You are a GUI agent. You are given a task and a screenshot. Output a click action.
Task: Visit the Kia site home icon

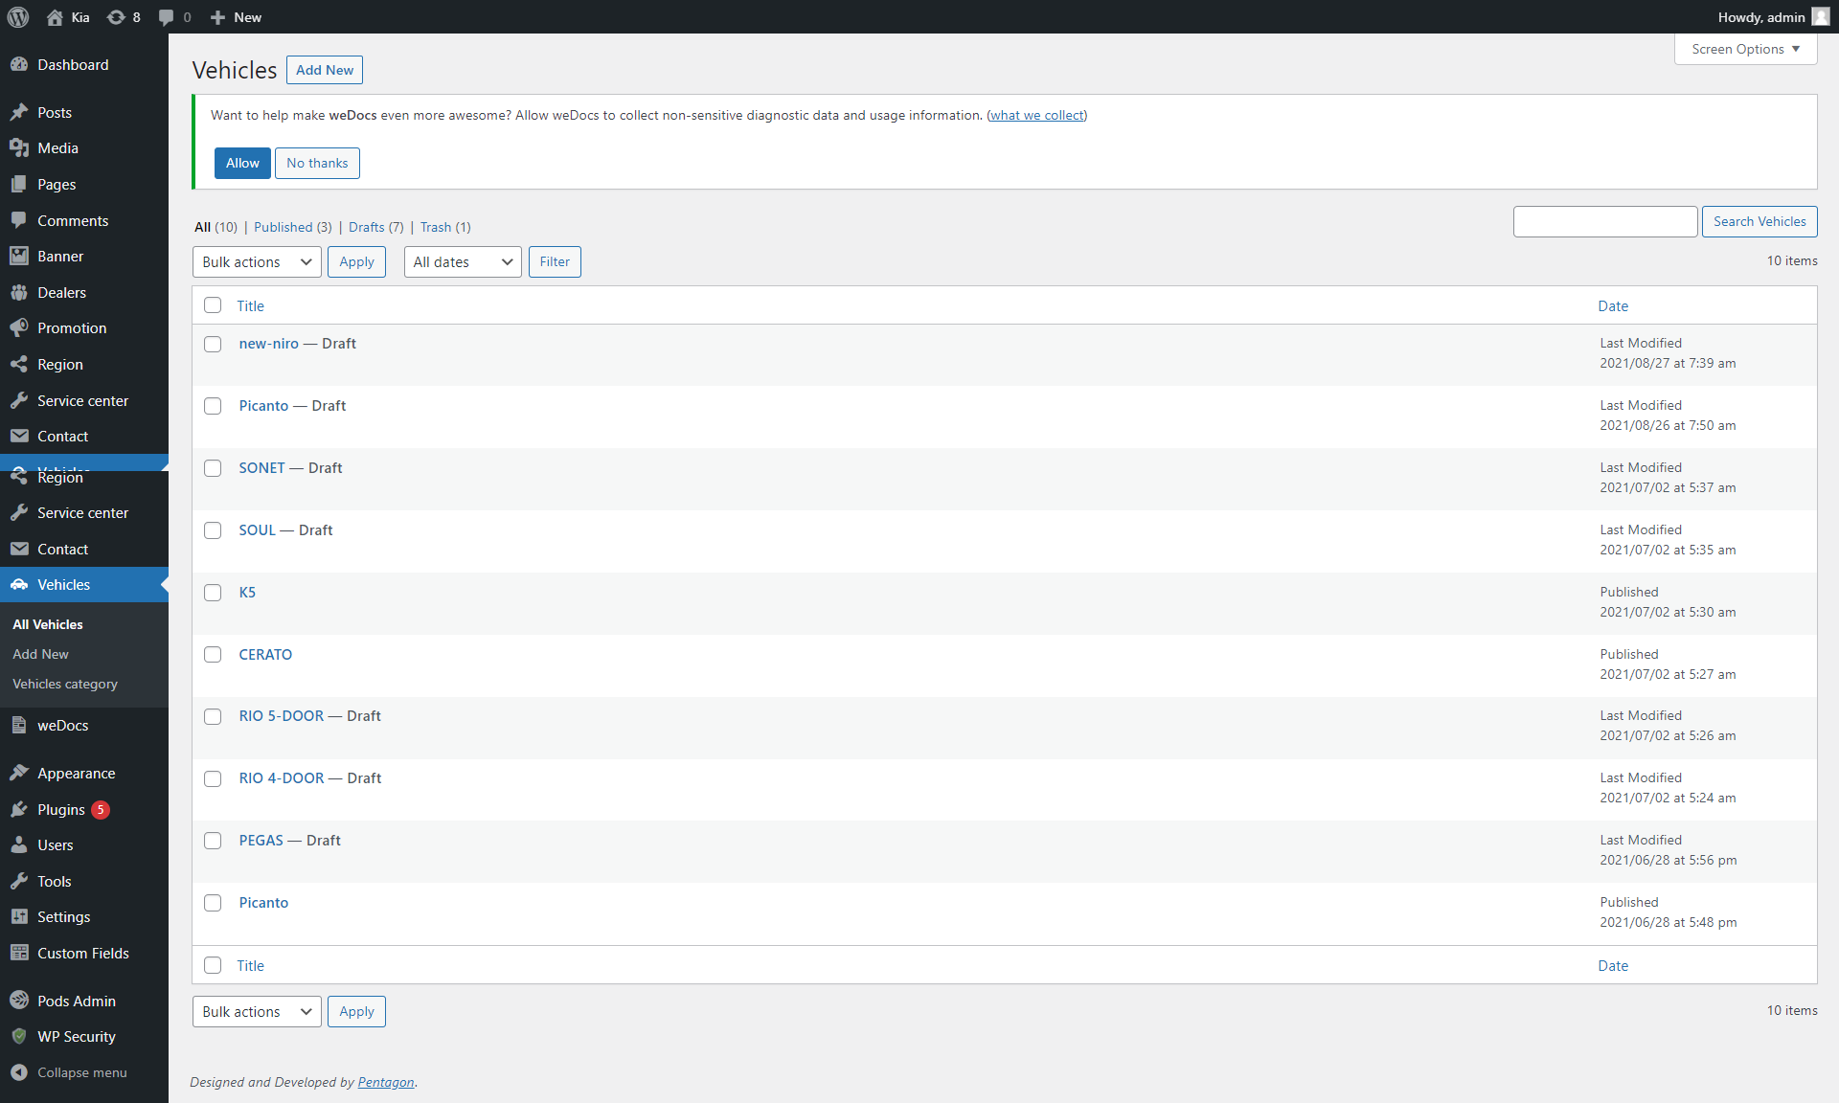[x=55, y=17]
